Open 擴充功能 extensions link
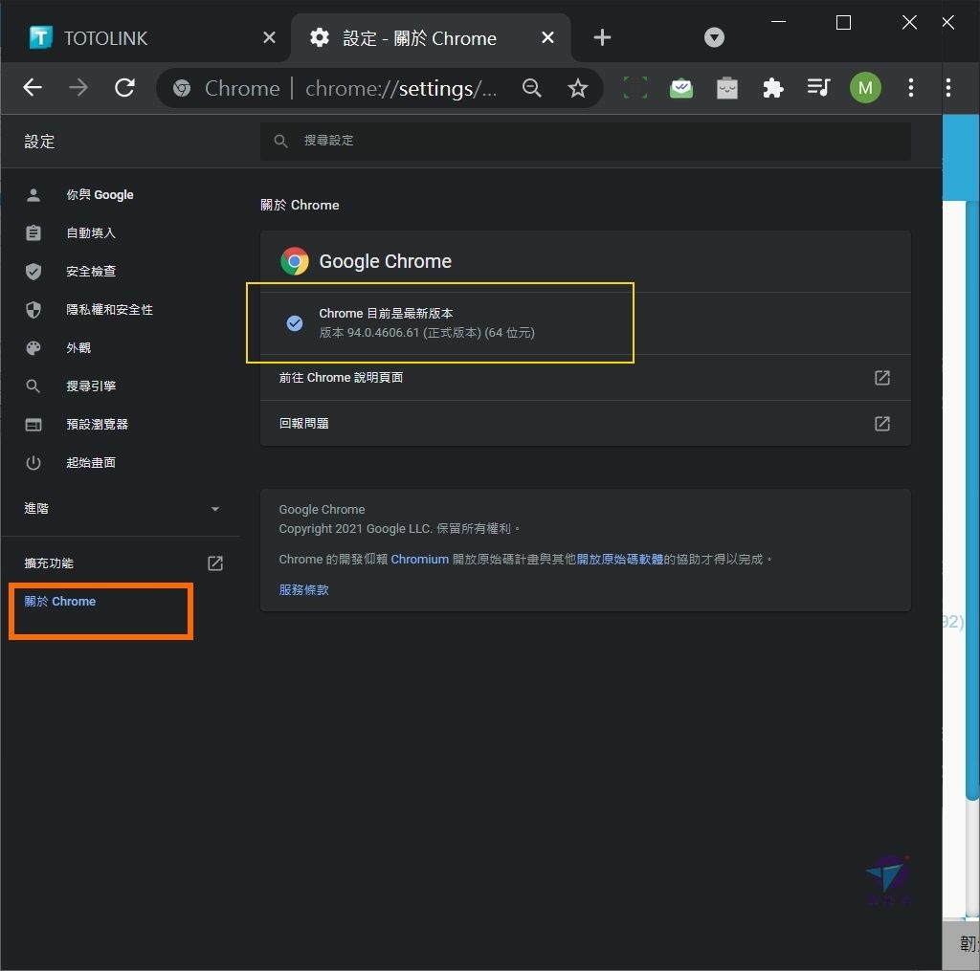Viewport: 980px width, 971px height. (122, 563)
